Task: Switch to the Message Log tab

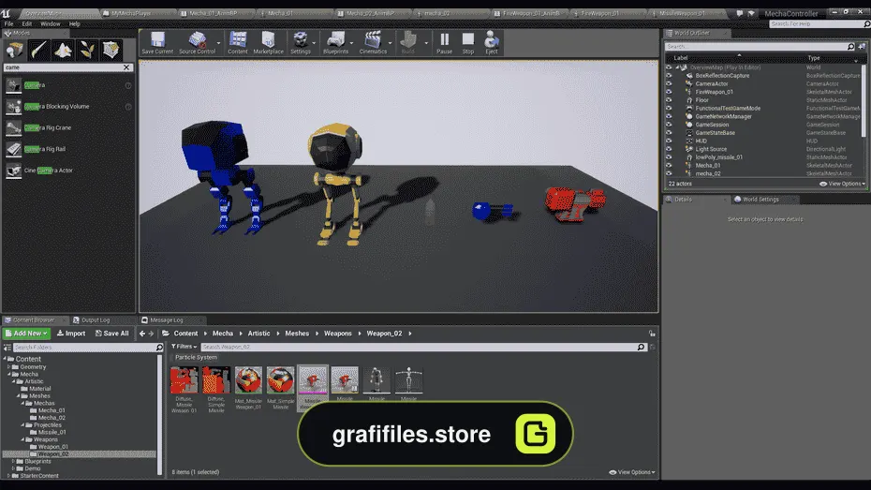Action: 166,320
